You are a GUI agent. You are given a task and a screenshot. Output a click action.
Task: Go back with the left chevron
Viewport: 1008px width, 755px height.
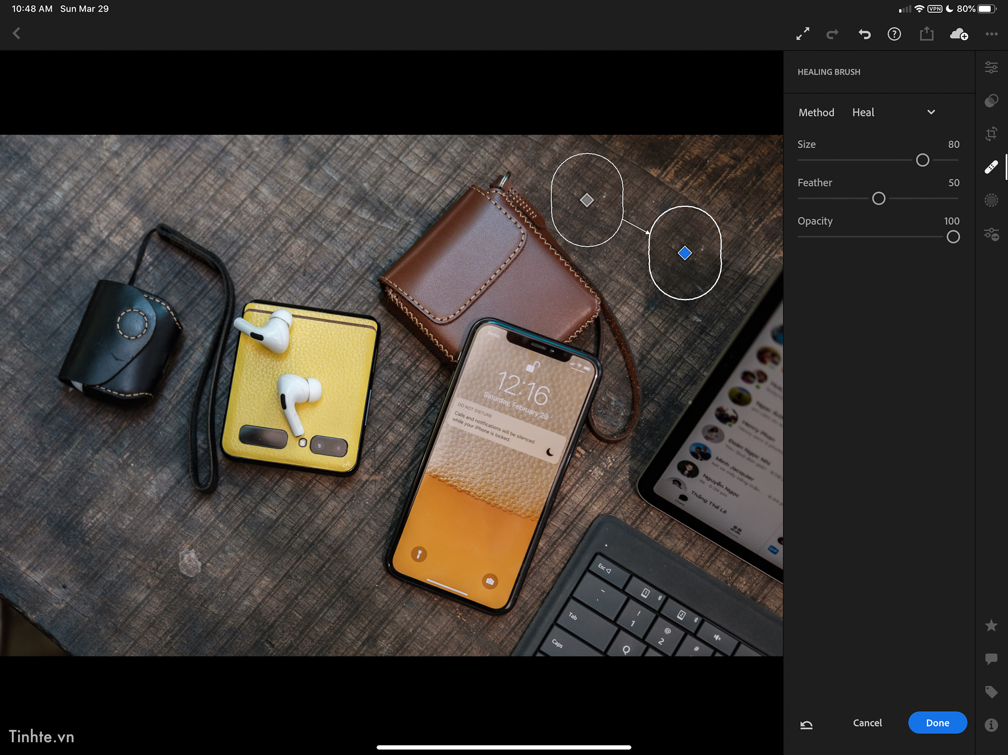pyautogui.click(x=16, y=33)
